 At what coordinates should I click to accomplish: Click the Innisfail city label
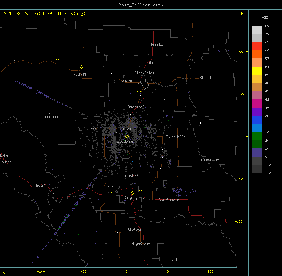click(x=136, y=107)
